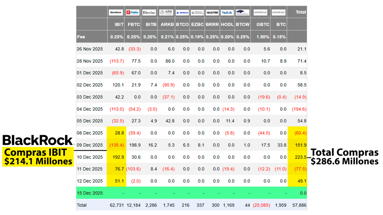
Task: Select the 57,886 grand total cell
Action: coord(300,205)
